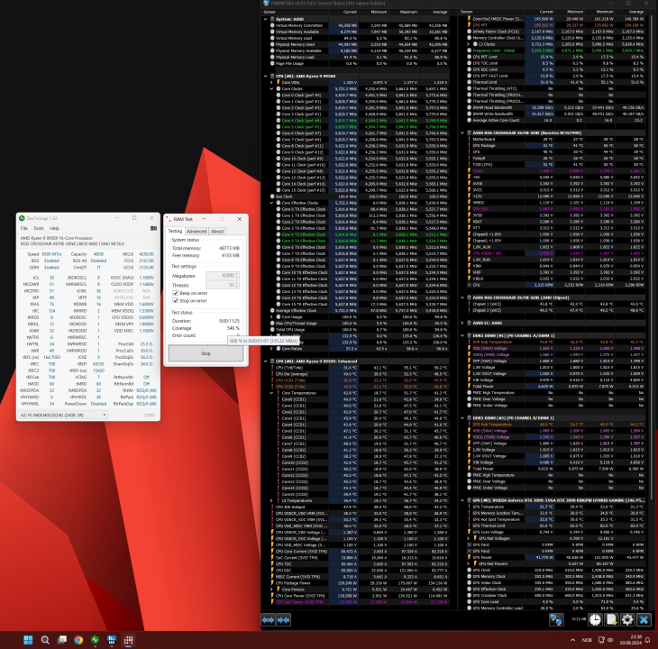Close HWiNFO sensors with blue X icon
Image resolution: width=658 pixels, height=649 pixels.
(x=644, y=619)
